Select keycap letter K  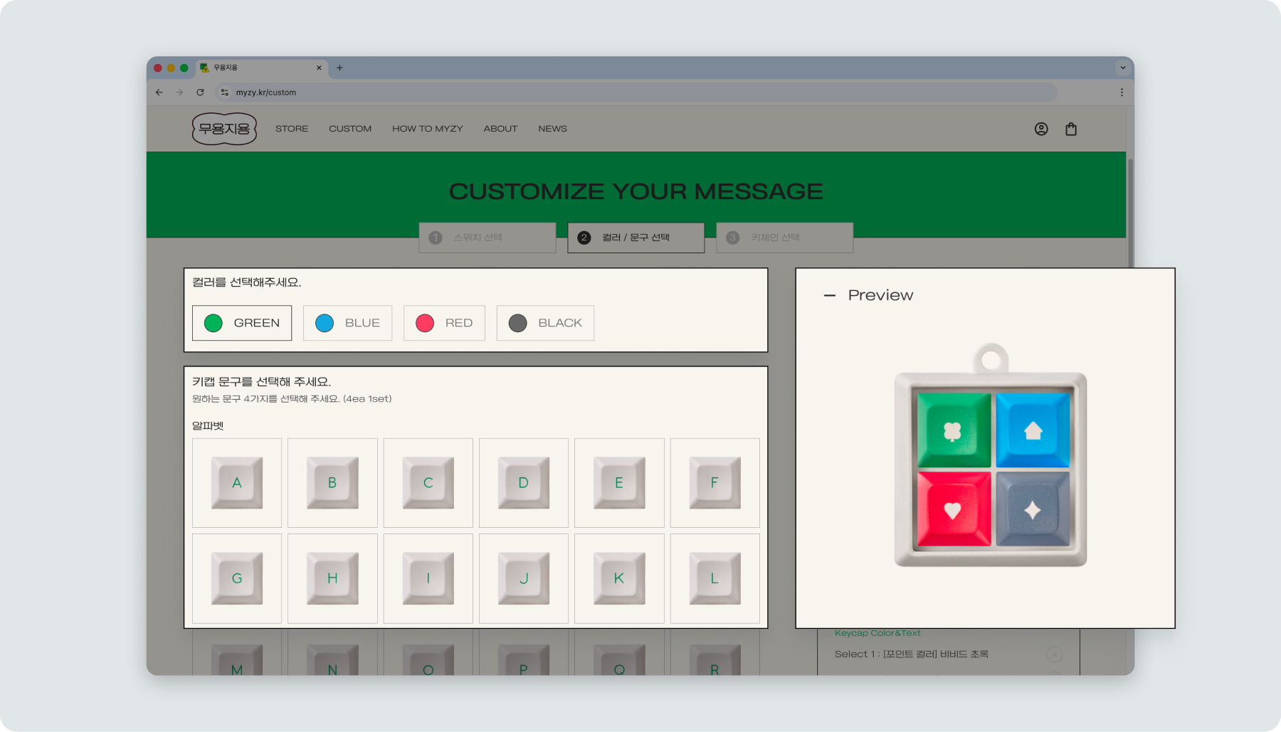(619, 578)
